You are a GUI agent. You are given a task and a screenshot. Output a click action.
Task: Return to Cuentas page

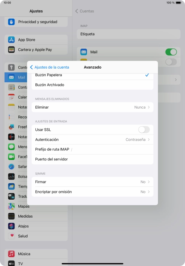tap(85, 11)
